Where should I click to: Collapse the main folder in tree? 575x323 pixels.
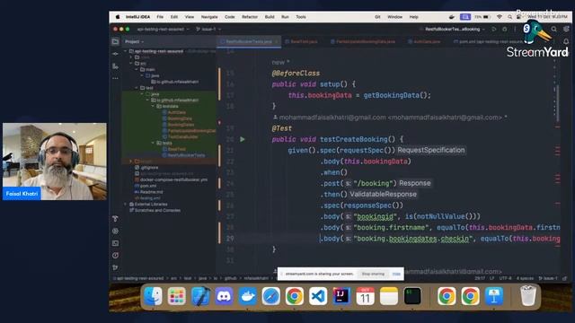[x=137, y=70]
